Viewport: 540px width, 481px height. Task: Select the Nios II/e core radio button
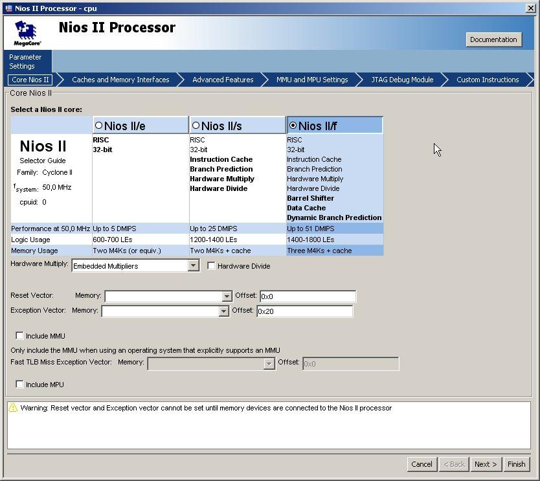tap(99, 126)
